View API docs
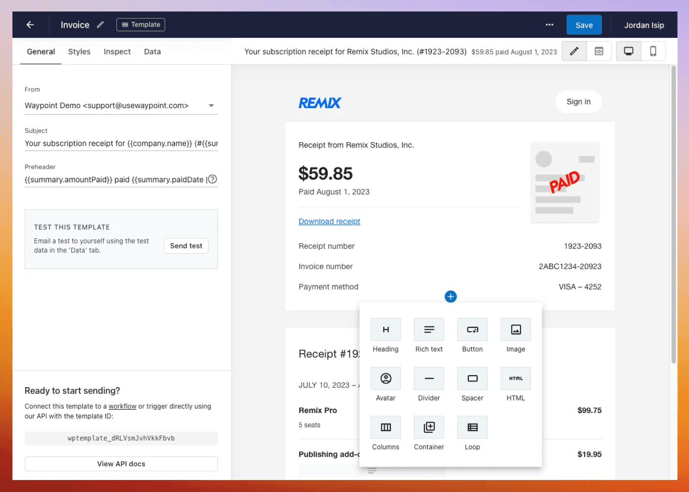Screen dimensions: 689x492 (x=121, y=464)
